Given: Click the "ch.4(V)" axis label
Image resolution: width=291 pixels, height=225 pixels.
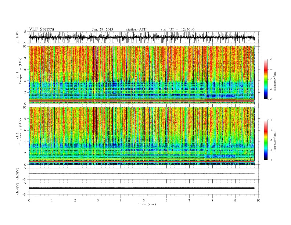Looking at the screenshot, I should coord(18,189).
